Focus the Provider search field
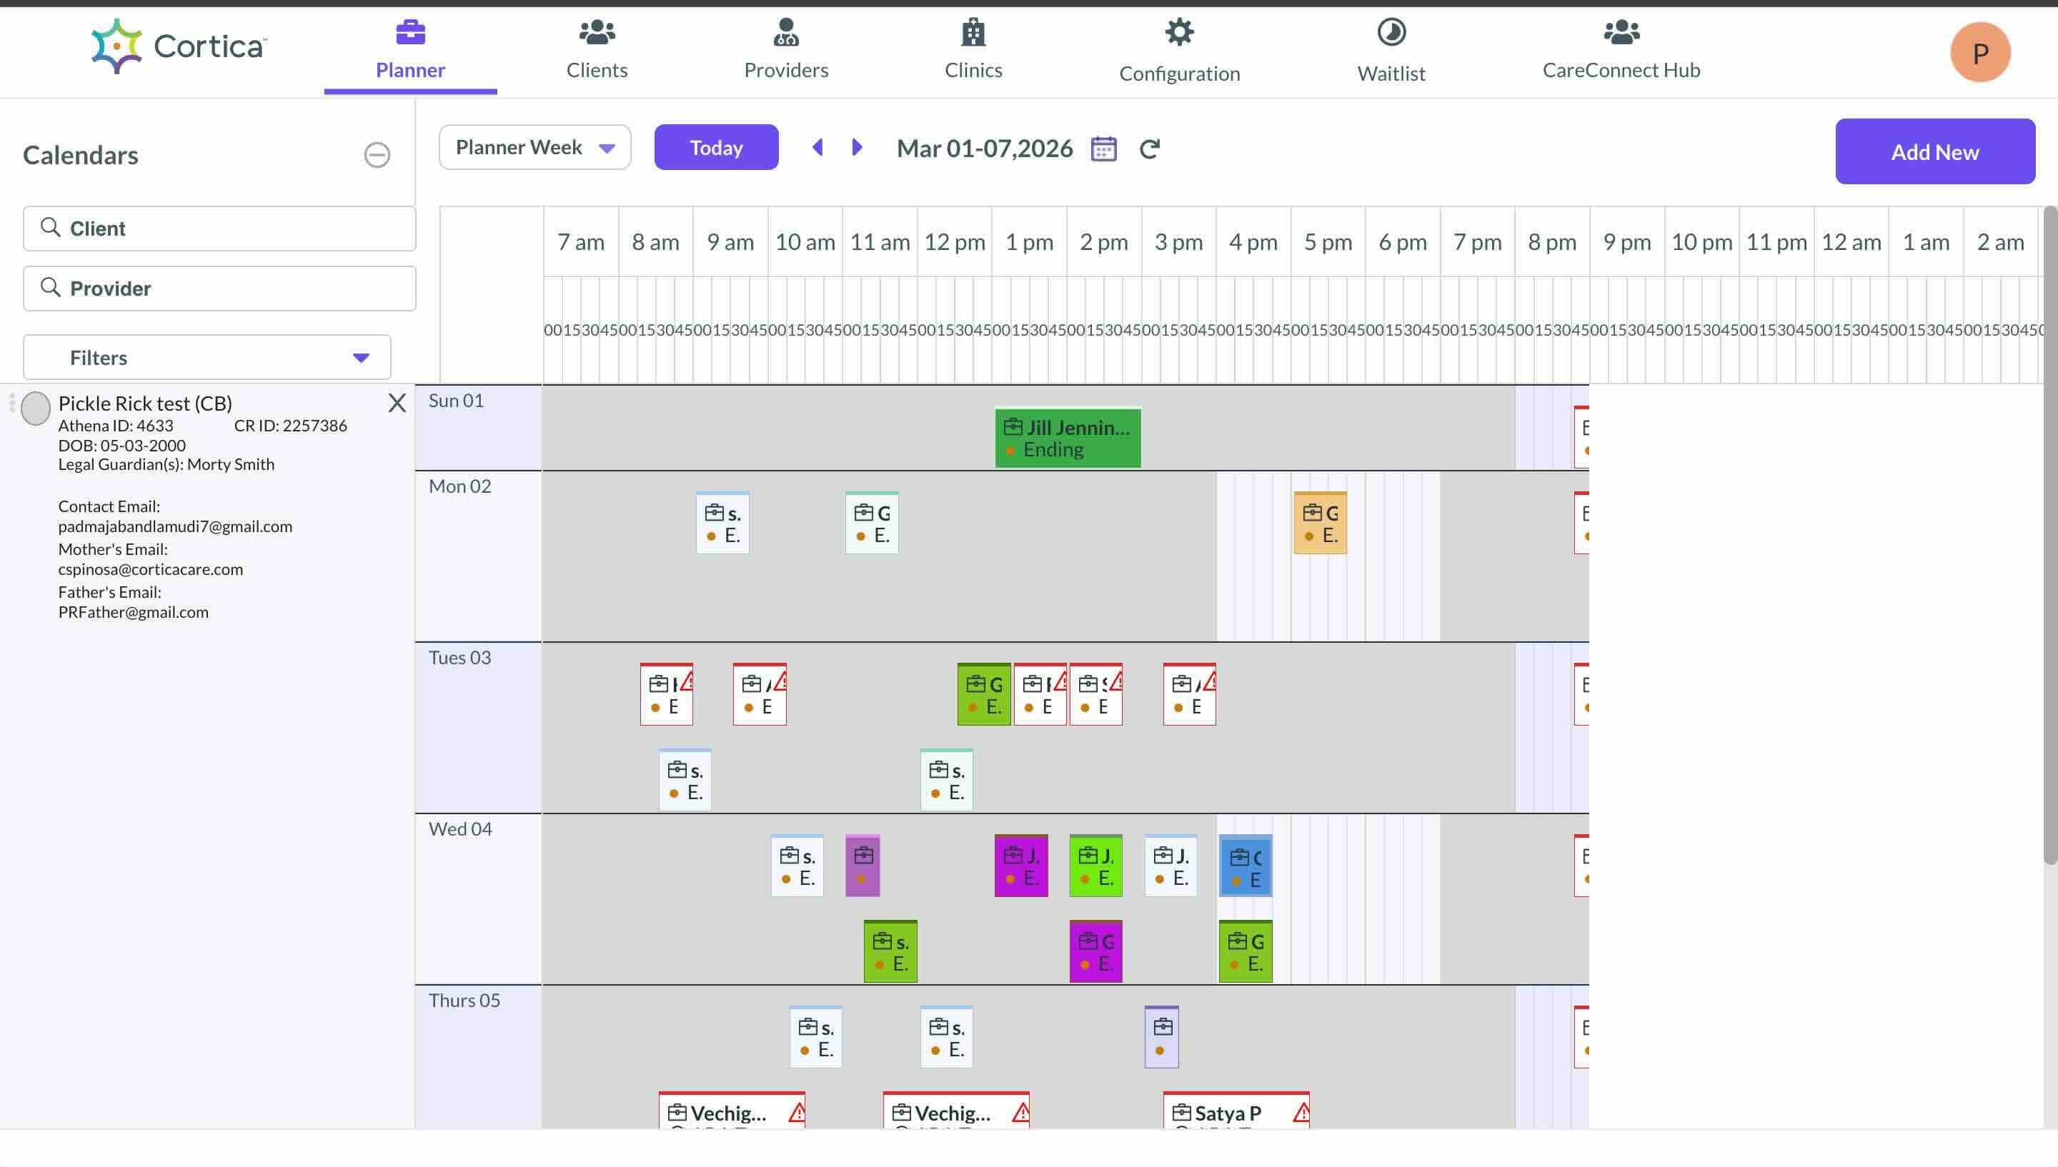 coord(219,289)
